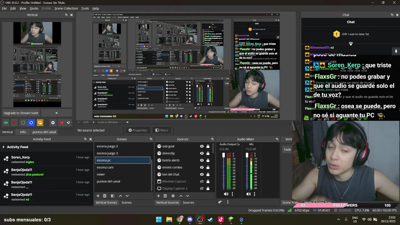Move source down arrow in Sources toolbar
The height and width of the screenshot is (225, 400).
(x=187, y=196)
